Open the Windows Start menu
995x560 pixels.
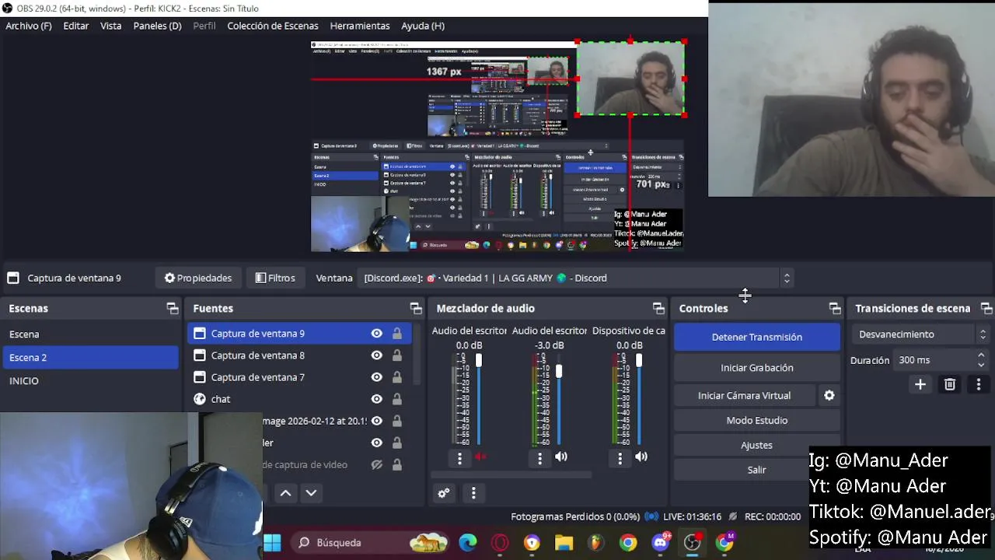(272, 542)
